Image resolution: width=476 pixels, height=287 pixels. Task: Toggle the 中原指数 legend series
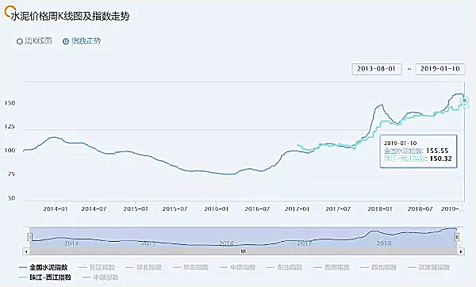tap(100, 277)
